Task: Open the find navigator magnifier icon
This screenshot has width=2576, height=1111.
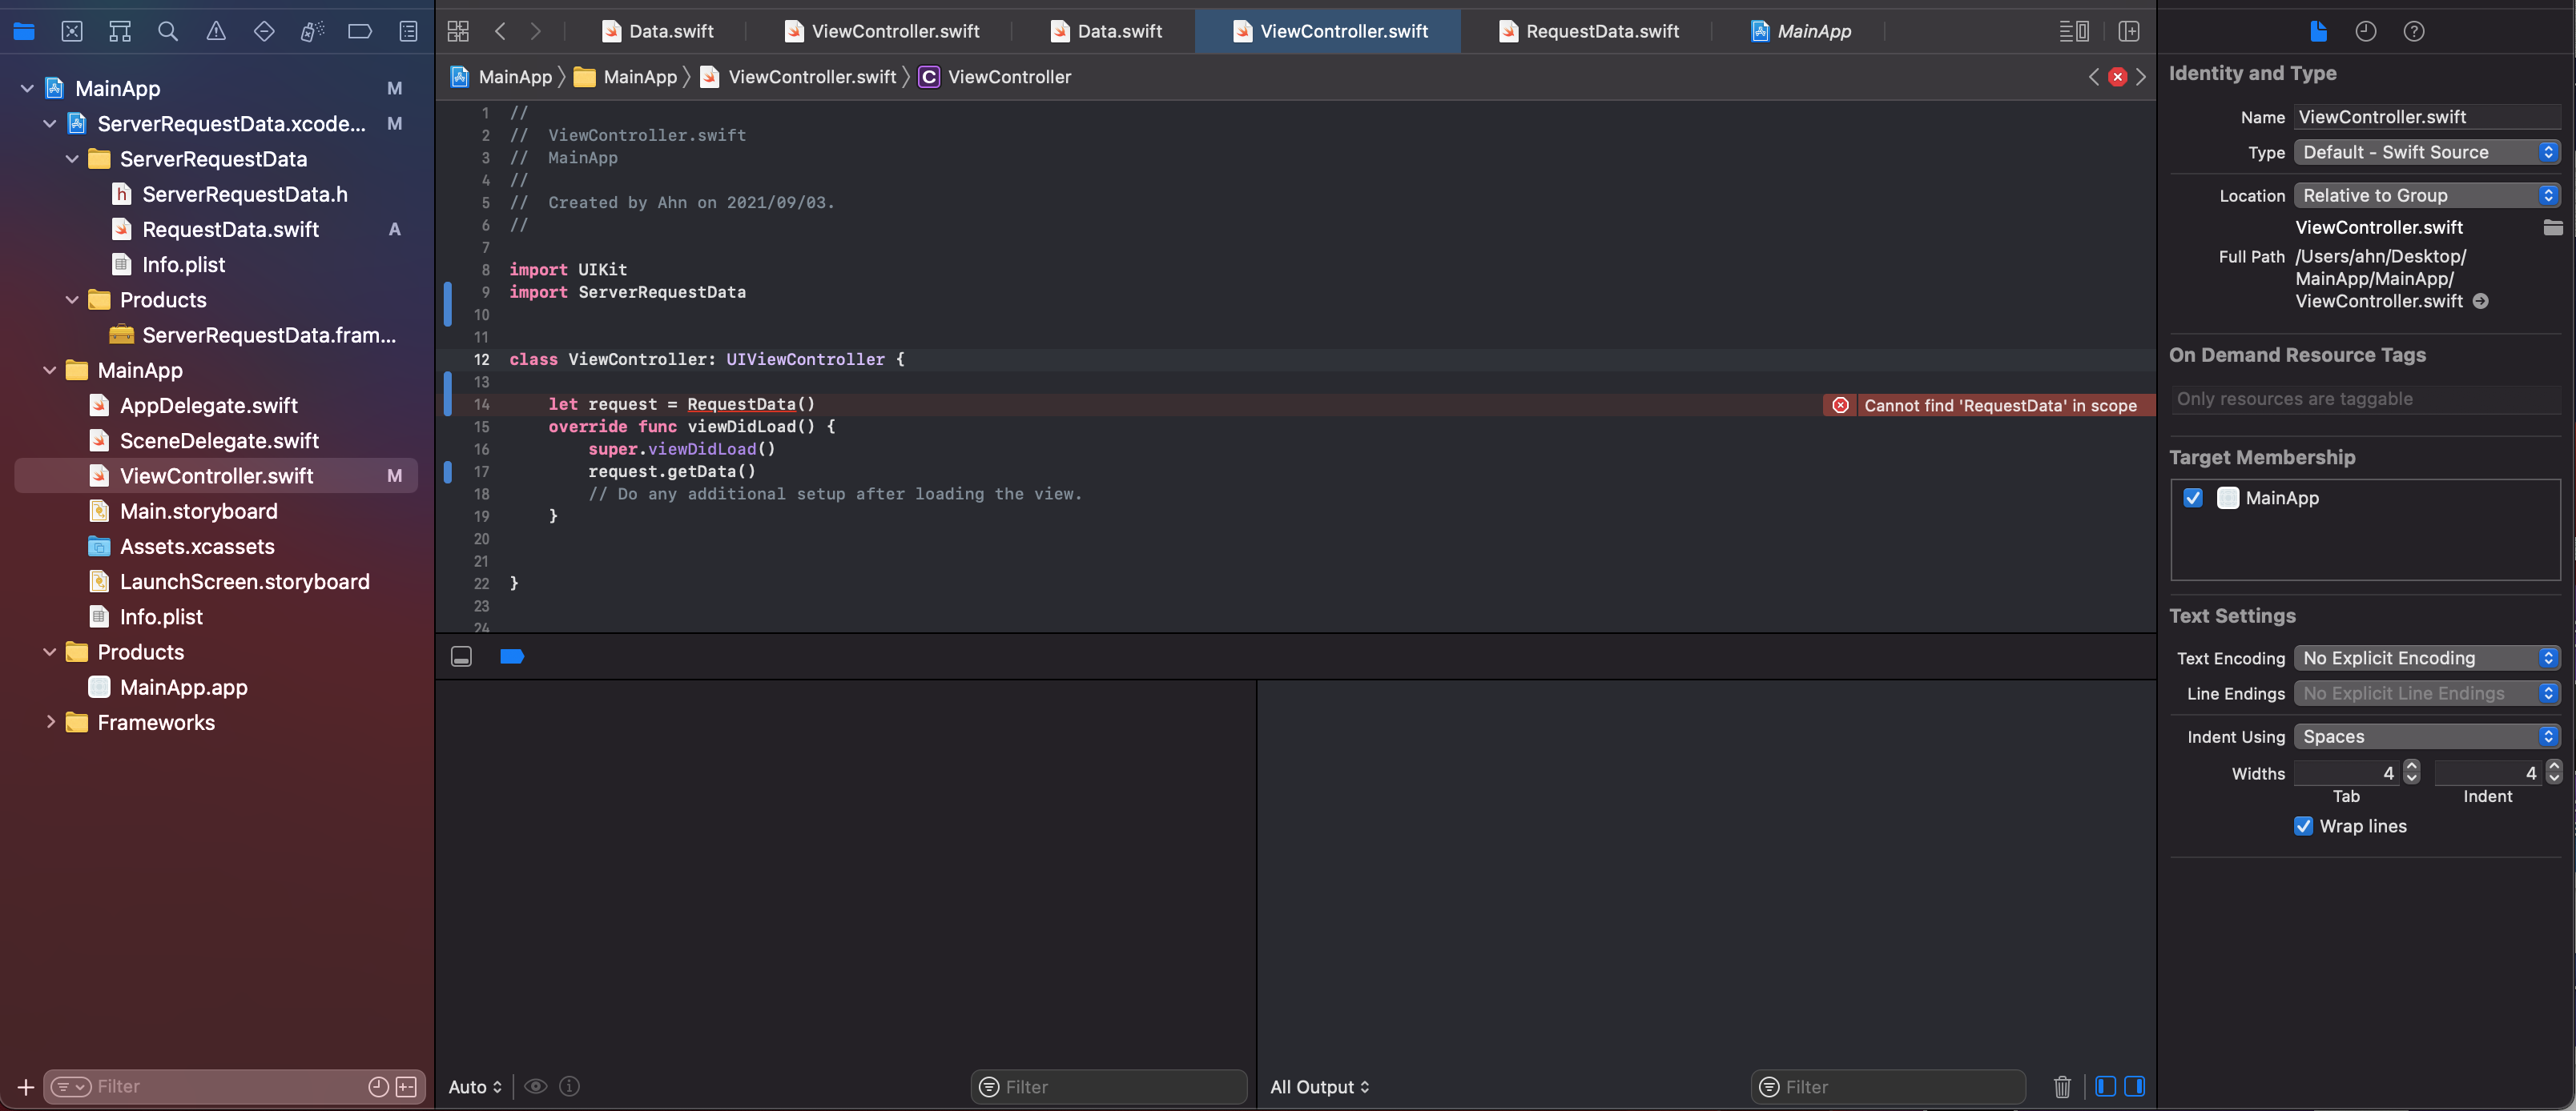Action: (x=168, y=31)
